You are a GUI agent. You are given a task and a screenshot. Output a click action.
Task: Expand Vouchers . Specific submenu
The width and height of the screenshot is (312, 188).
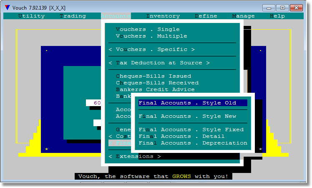[x=152, y=49]
